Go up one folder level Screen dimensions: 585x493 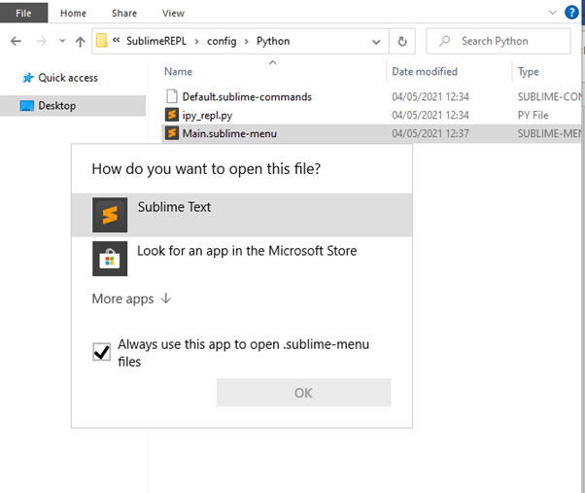coord(81,42)
